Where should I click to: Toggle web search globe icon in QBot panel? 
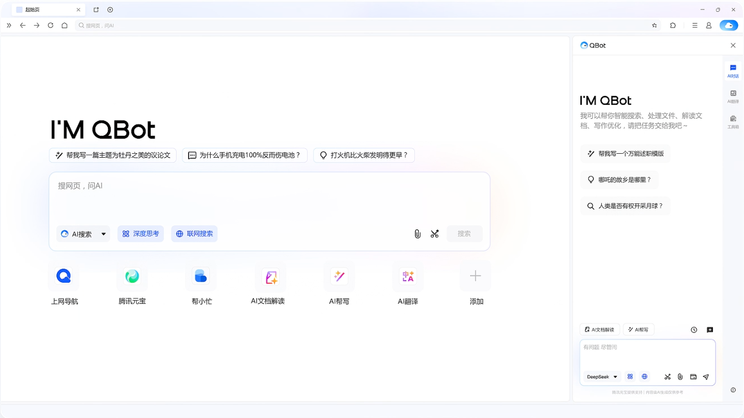(x=644, y=377)
